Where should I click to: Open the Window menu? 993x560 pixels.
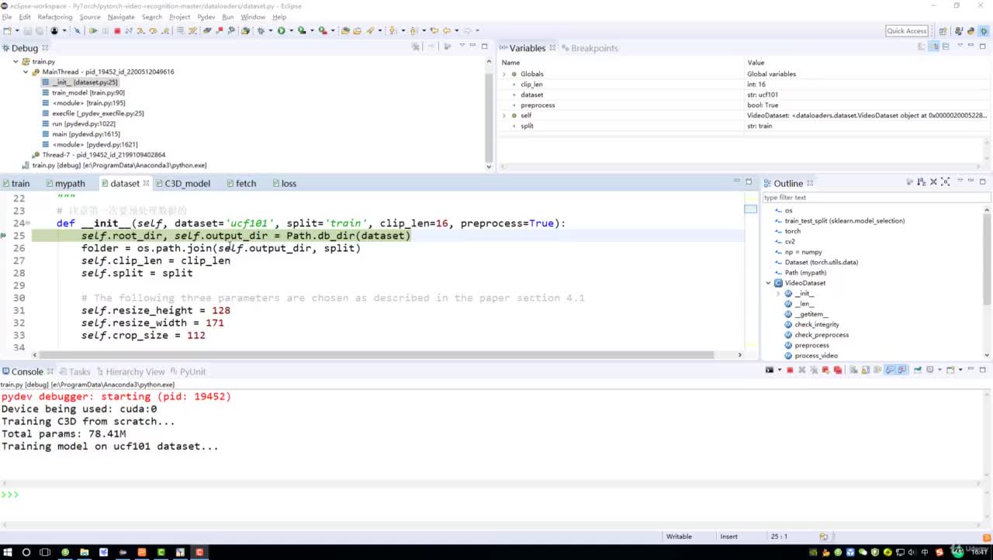(253, 16)
